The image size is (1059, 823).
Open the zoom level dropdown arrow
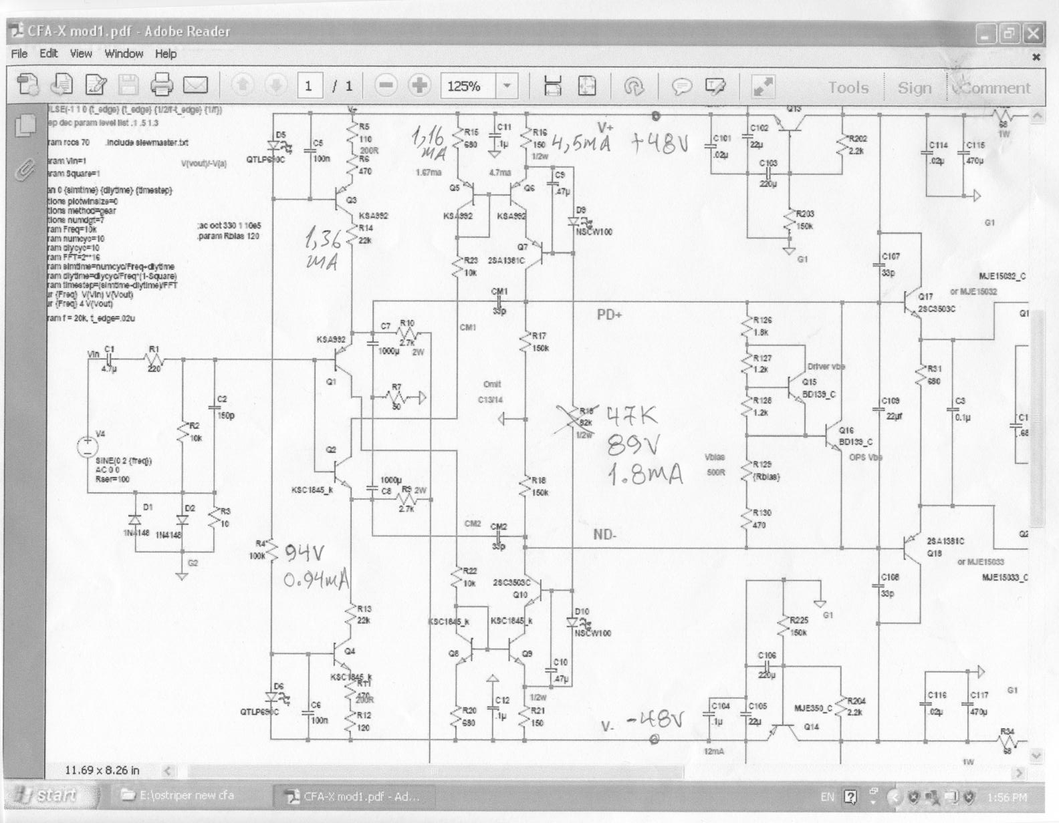coord(507,86)
